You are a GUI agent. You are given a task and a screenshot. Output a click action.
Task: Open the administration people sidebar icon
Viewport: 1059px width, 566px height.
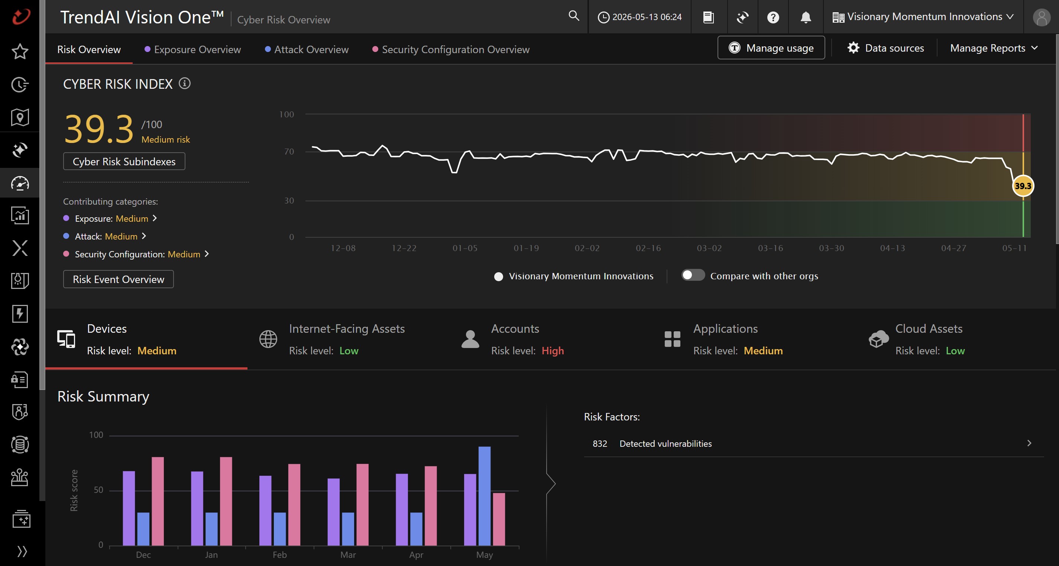tap(20, 478)
